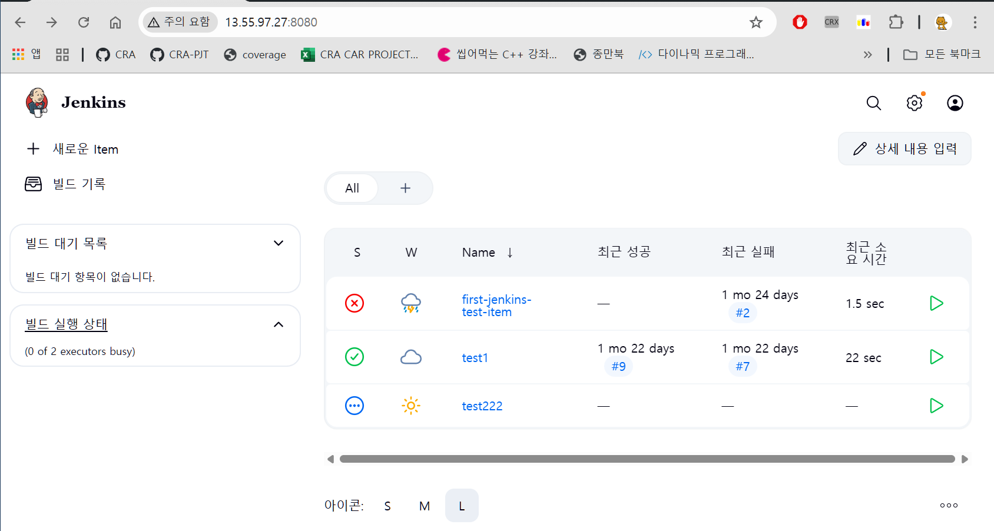Click the horizontal scrollbar under job table
This screenshot has width=994, height=531.
[647, 459]
